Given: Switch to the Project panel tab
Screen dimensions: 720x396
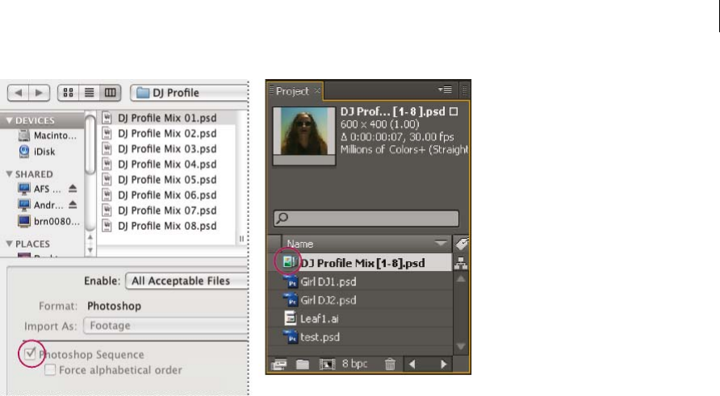Looking at the screenshot, I should click(x=292, y=91).
